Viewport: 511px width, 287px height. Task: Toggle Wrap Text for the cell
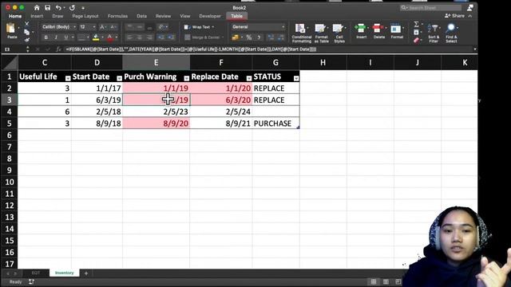199,27
